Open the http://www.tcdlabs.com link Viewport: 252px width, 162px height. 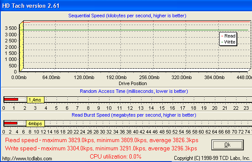point(27,159)
